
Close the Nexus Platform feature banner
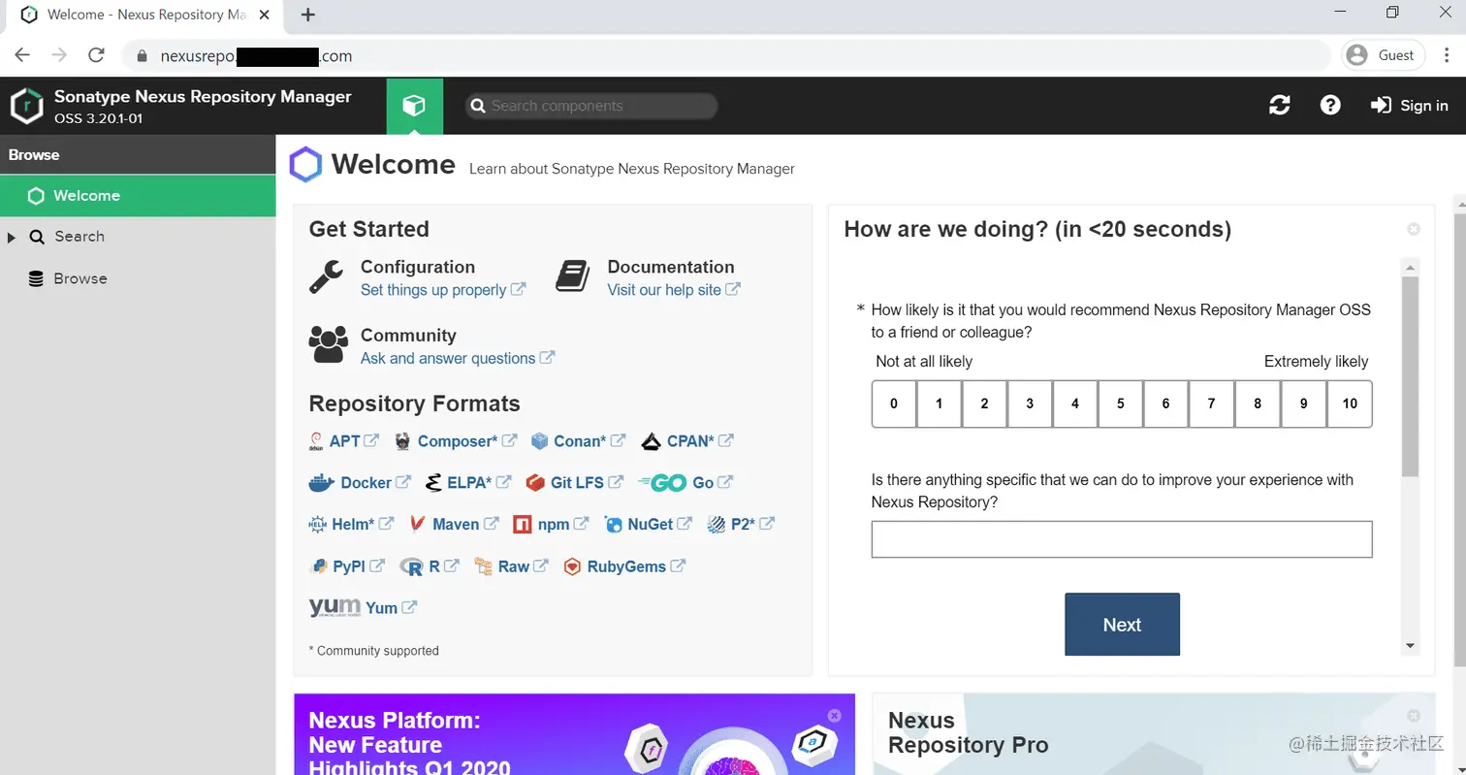tap(835, 715)
